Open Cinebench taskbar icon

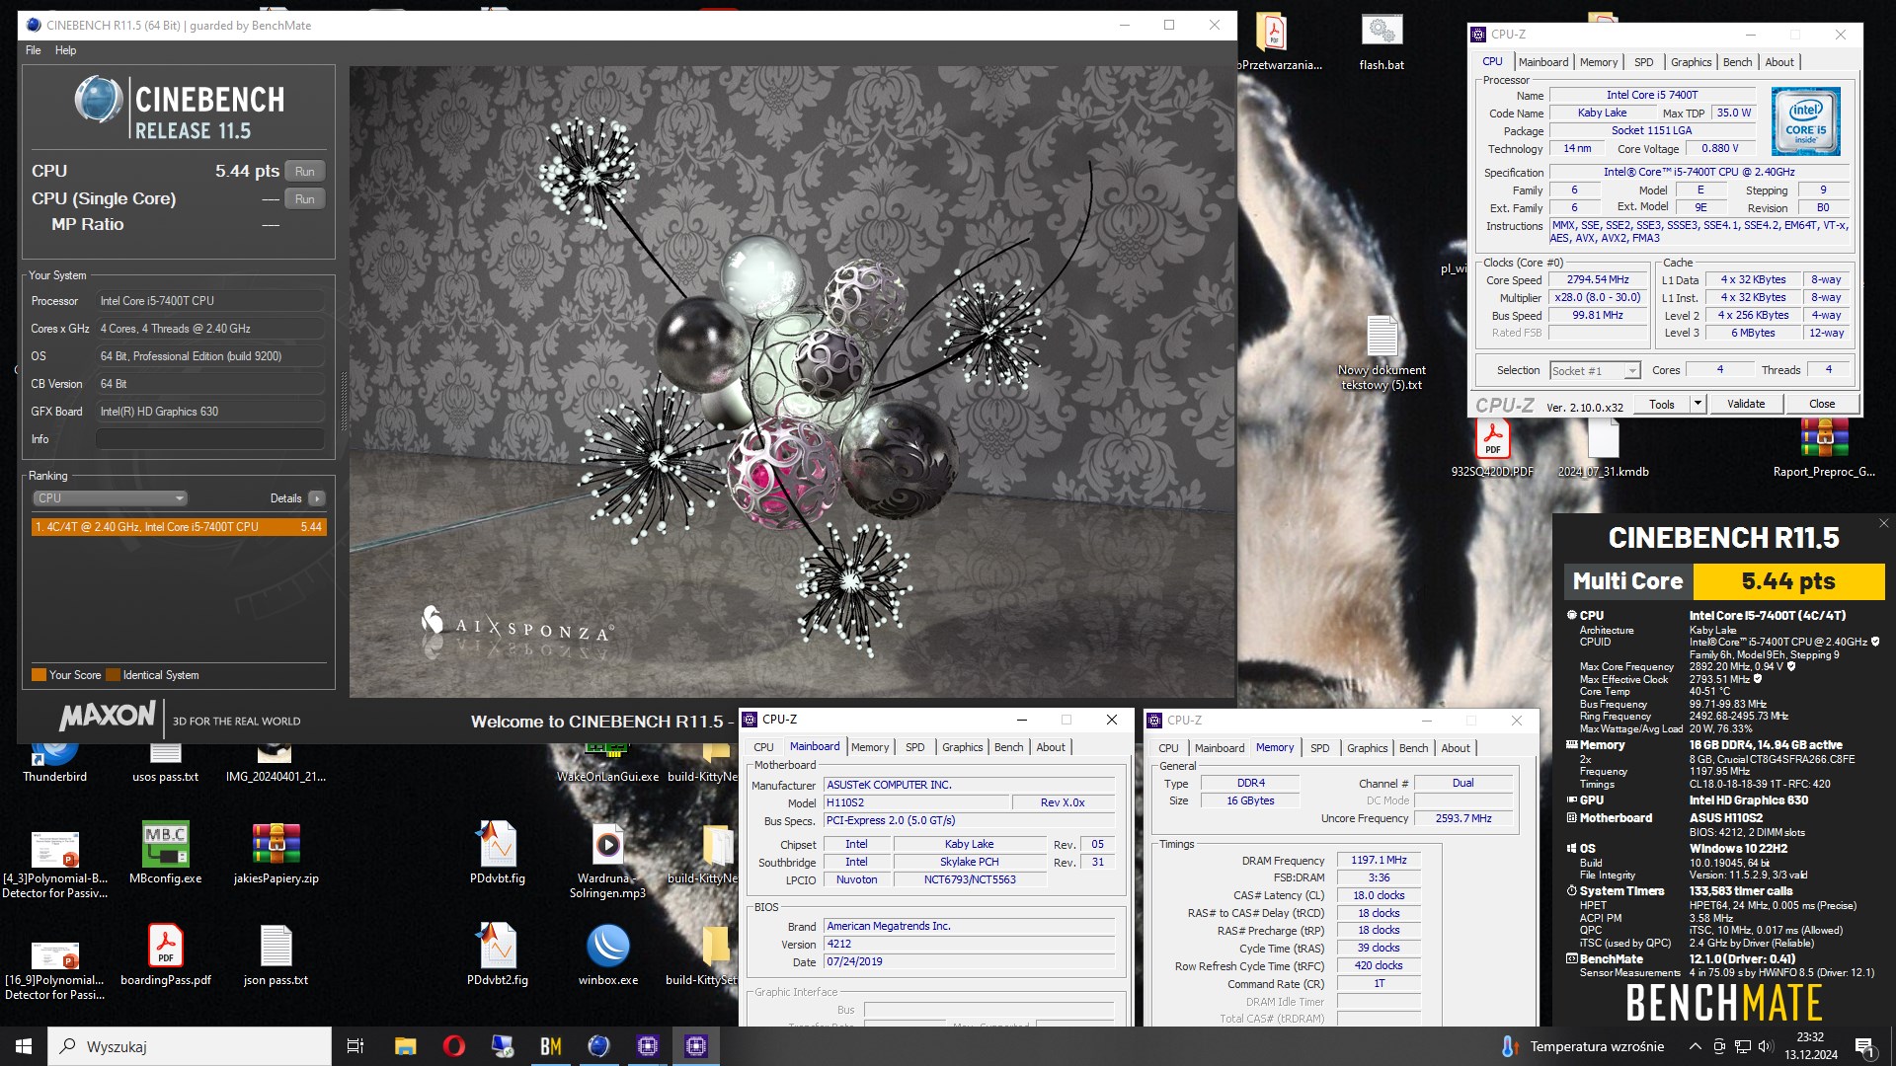coord(598,1046)
